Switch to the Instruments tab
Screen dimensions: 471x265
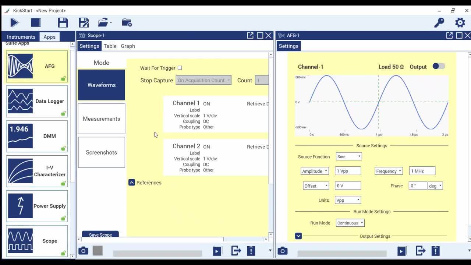pyautogui.click(x=21, y=37)
